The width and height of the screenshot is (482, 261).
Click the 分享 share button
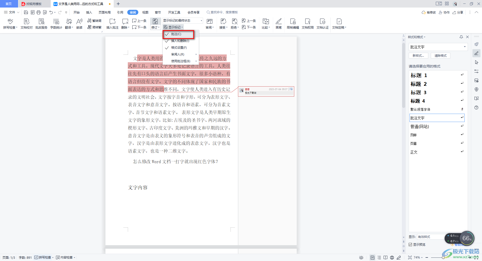458,12
